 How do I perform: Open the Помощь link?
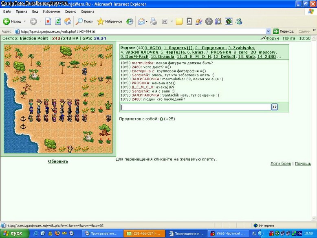point(303,163)
